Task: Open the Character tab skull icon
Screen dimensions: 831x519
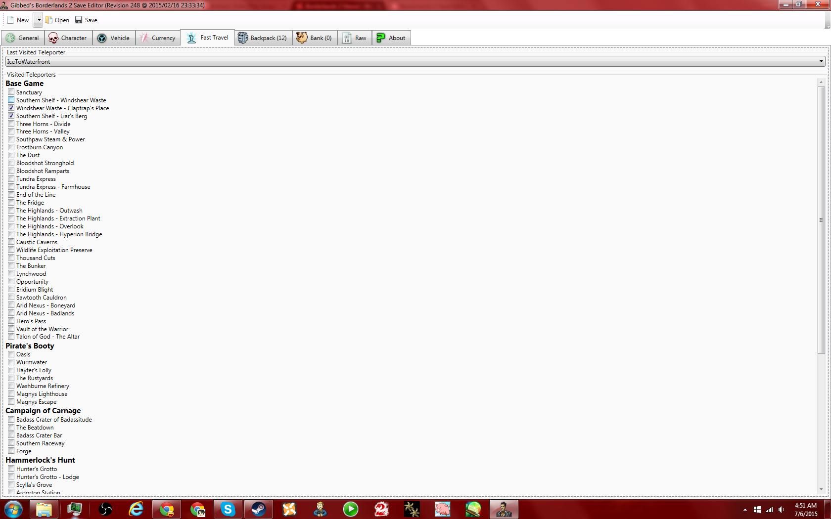Action: click(53, 38)
